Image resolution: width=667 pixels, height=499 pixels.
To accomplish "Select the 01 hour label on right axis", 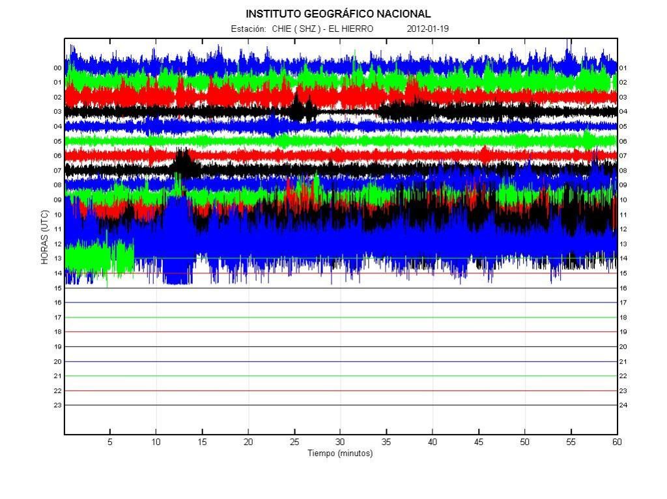I will (x=623, y=68).
